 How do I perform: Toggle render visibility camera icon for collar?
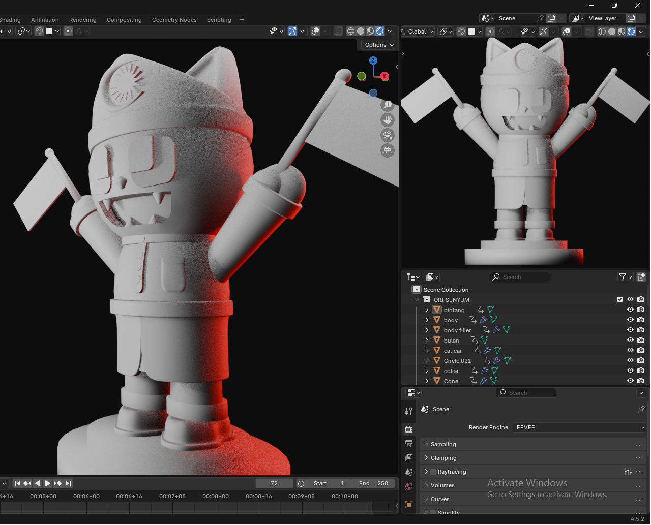(640, 370)
